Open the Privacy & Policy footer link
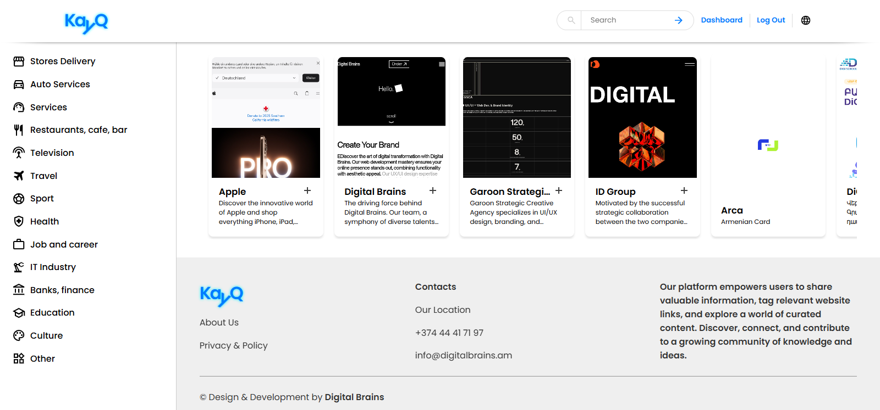This screenshot has width=880, height=410. tap(234, 346)
